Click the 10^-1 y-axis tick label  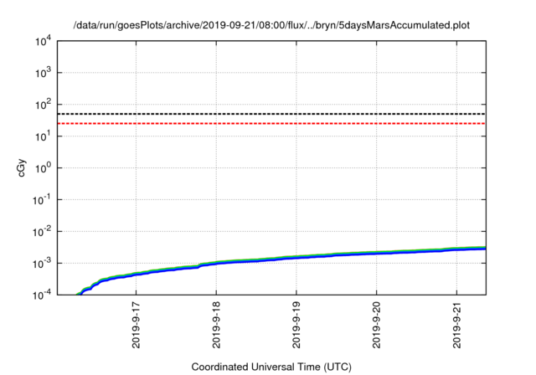43,200
